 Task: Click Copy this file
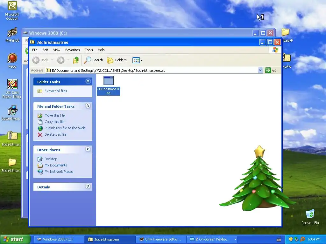[54, 122]
